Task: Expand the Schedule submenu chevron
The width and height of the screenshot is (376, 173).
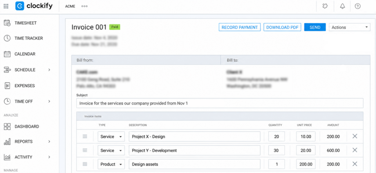Action: (x=49, y=70)
